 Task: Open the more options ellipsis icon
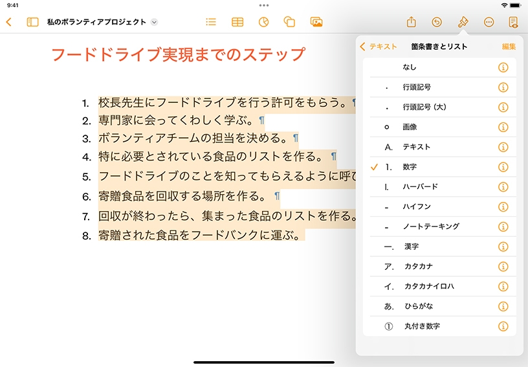489,22
